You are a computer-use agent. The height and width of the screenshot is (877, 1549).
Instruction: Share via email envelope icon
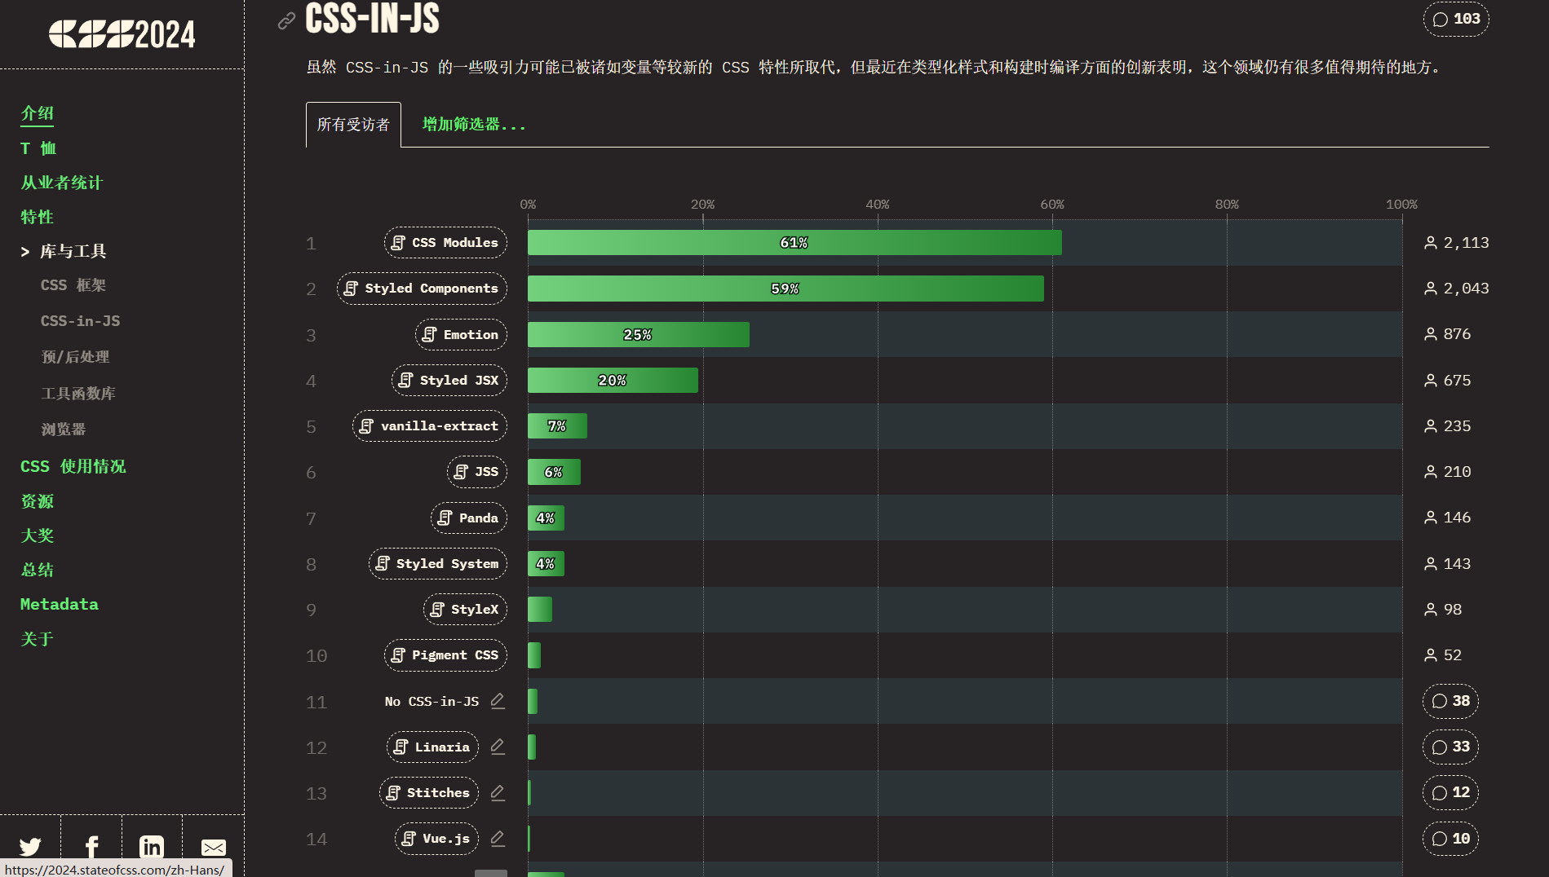[x=214, y=847]
